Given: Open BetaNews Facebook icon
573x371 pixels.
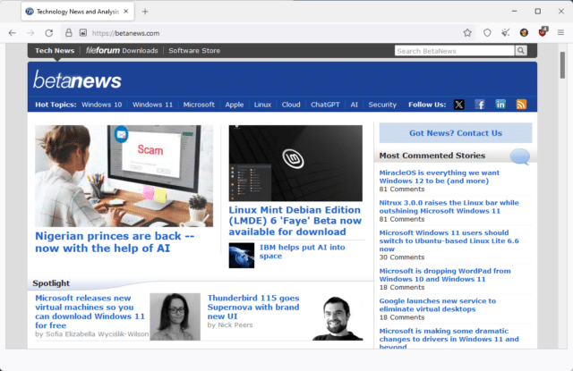Looking at the screenshot, I should [x=480, y=105].
